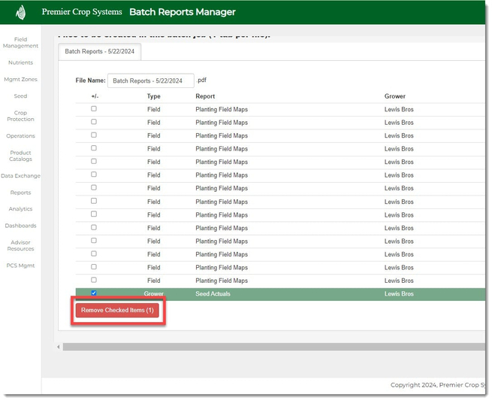Click the horizontal scrollbar track
Viewport: 492px width, 401px height.
273,347
